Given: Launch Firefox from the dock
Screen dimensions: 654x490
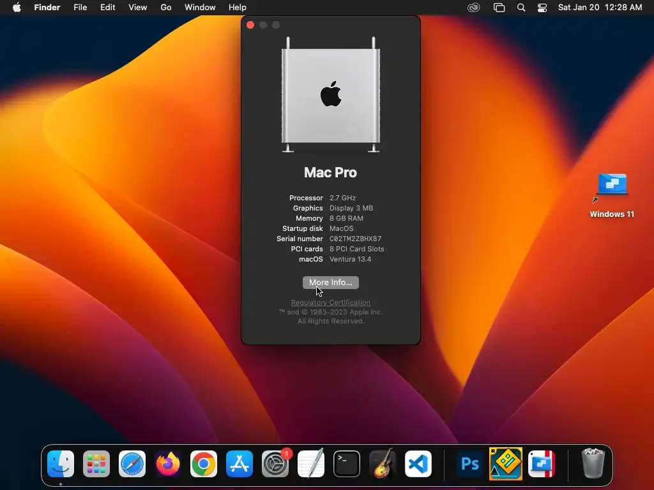Looking at the screenshot, I should (168, 464).
